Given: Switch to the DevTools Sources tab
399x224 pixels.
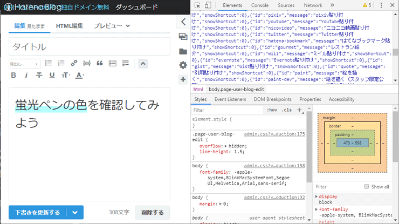Looking at the screenshot, I should [286, 5].
